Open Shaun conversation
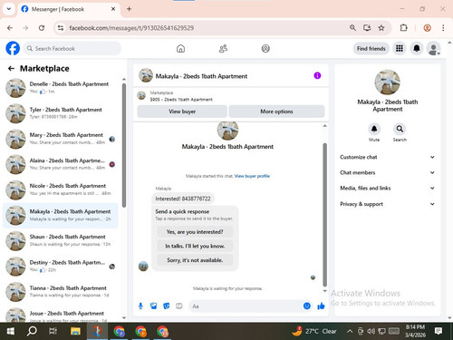453x340 pixels. [x=61, y=240]
